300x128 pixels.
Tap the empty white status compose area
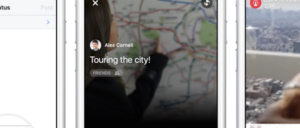[x=28, y=71]
